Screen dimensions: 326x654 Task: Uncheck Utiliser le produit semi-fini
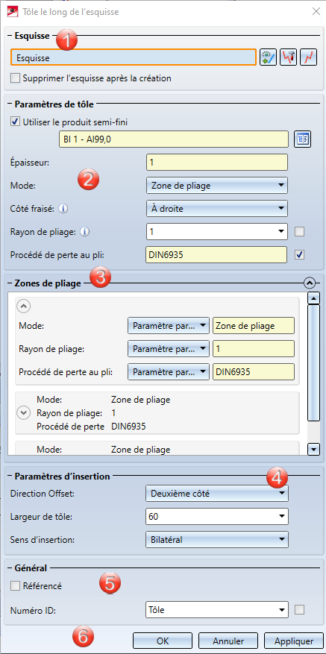click(16, 122)
